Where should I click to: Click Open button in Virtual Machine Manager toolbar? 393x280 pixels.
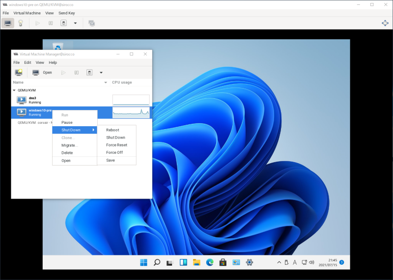(x=42, y=72)
